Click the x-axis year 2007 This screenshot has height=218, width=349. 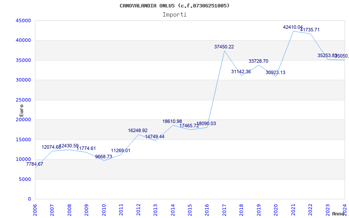tap(52, 209)
